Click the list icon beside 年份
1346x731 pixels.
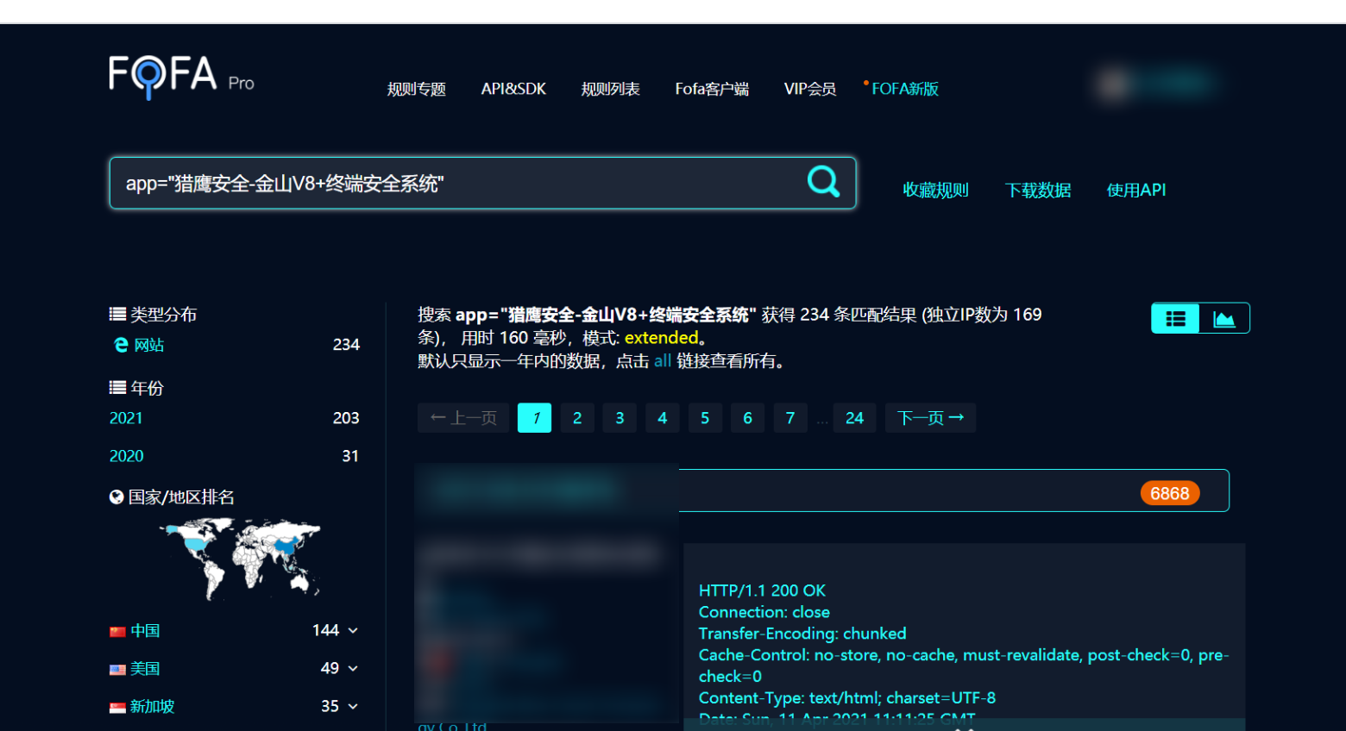(x=117, y=387)
